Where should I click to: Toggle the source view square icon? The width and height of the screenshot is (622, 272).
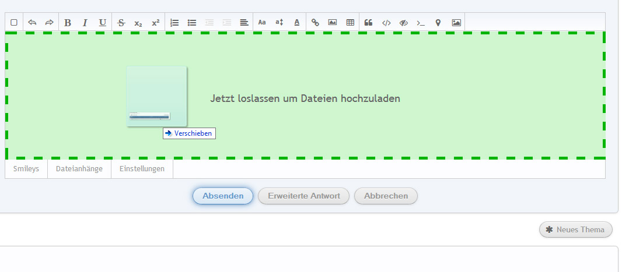click(14, 23)
